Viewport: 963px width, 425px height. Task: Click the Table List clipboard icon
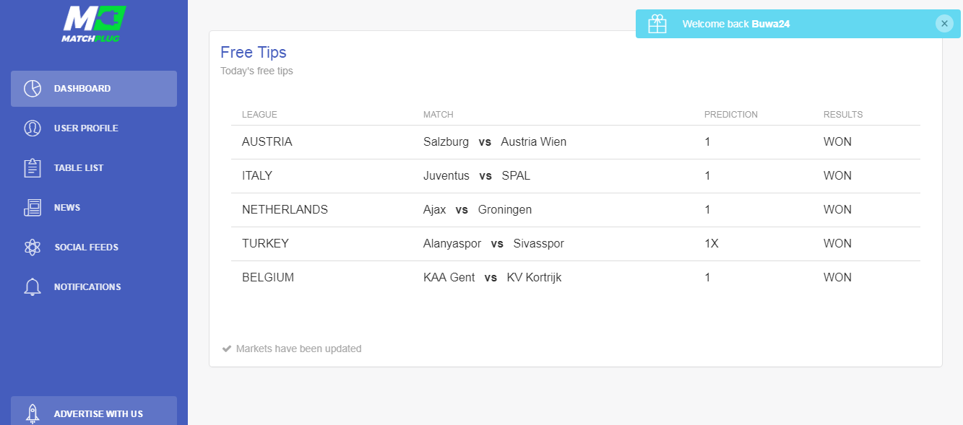[33, 168]
